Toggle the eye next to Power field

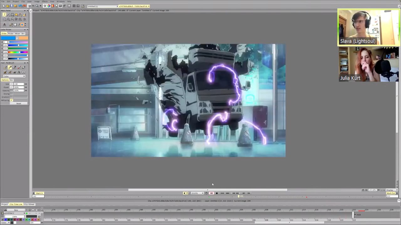[x=26, y=87]
